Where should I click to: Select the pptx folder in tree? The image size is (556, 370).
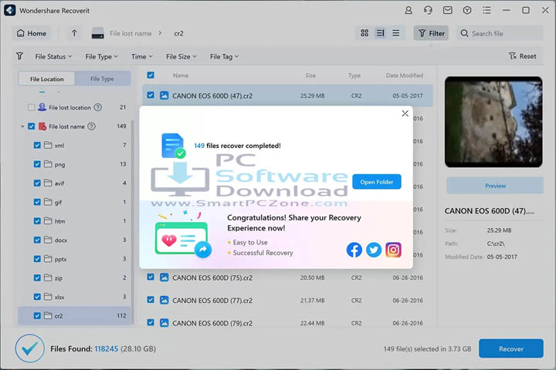[x=74, y=259]
